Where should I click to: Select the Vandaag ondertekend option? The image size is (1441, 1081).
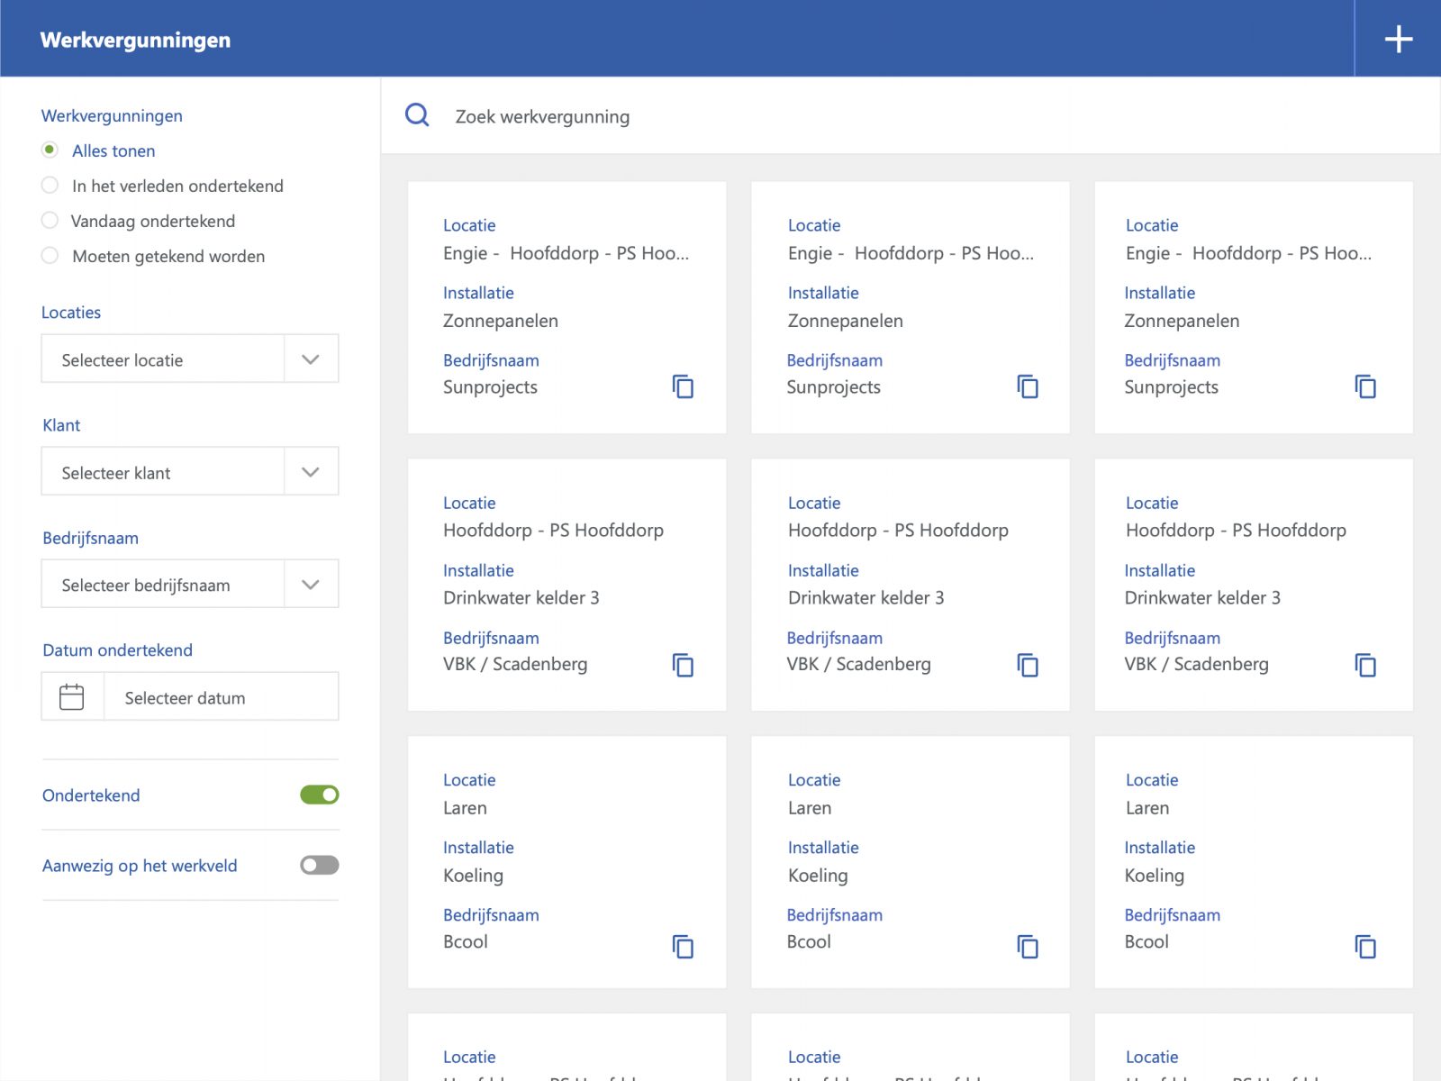[x=50, y=220]
